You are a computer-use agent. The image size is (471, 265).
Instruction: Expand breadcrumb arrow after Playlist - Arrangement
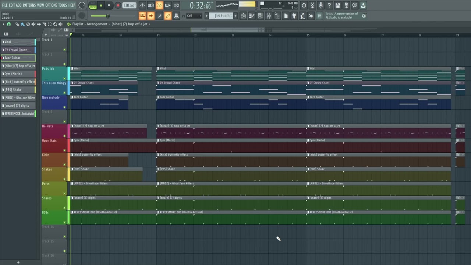109,24
